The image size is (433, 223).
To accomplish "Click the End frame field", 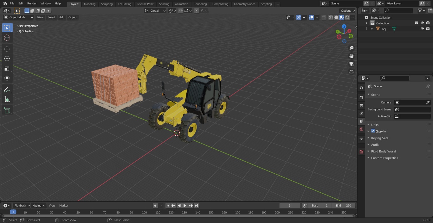I will coord(344,206).
